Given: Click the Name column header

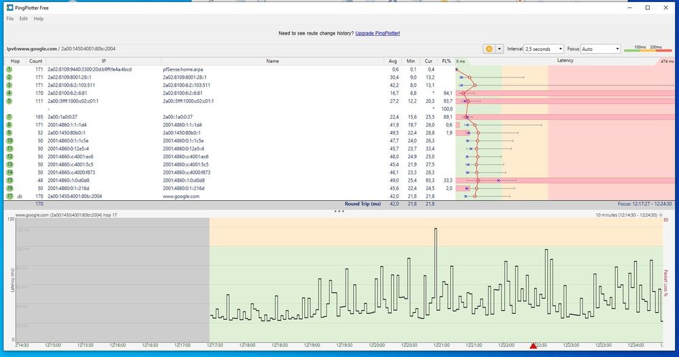Looking at the screenshot, I should (x=272, y=61).
